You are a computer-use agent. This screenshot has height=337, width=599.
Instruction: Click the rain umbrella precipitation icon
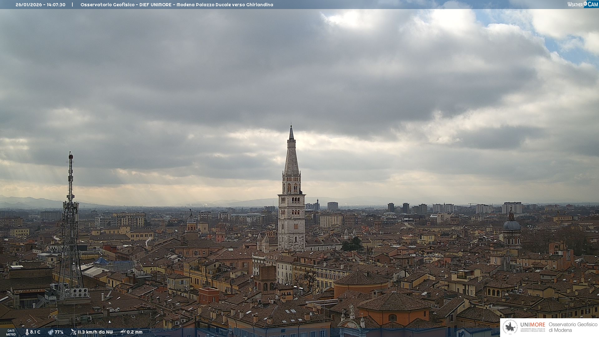click(x=123, y=332)
